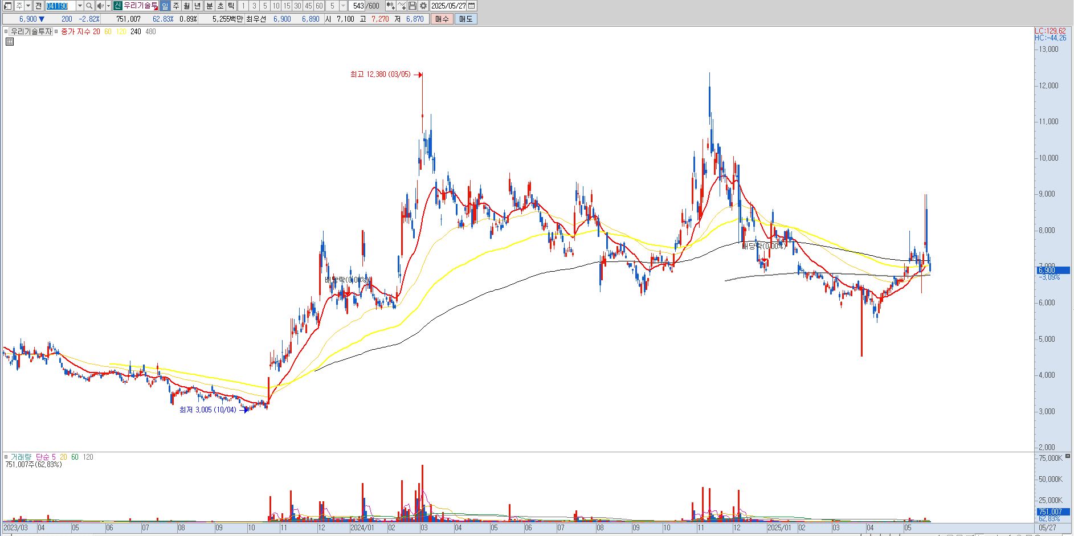
Task: Click the save chart floppy icon
Action: tap(413, 6)
